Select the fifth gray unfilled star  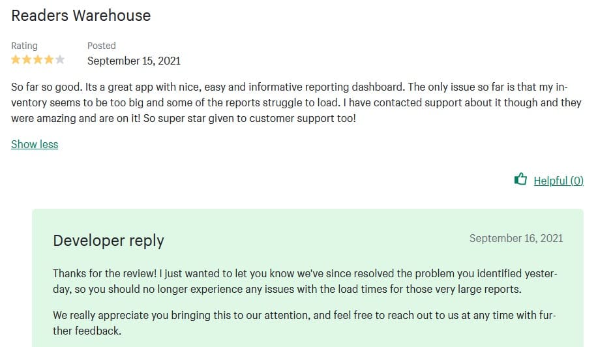pyautogui.click(x=60, y=59)
